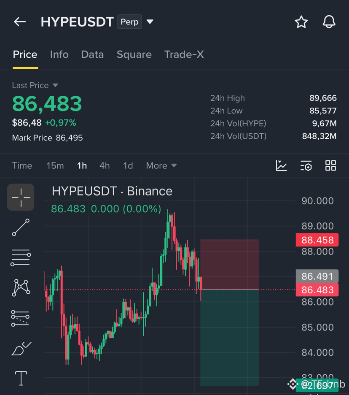Image resolution: width=349 pixels, height=395 pixels.
Task: Select the brush drawing tool
Action: pos(21,349)
